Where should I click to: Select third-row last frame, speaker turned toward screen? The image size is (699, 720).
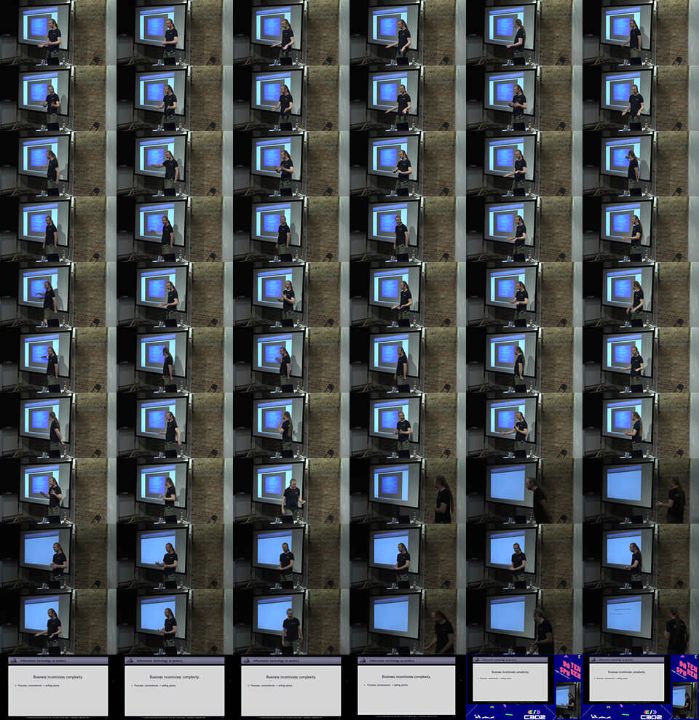coord(641,164)
